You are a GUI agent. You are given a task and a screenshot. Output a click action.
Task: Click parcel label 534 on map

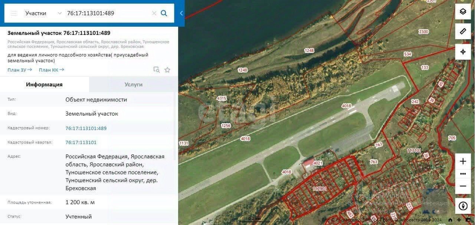coord(408,54)
